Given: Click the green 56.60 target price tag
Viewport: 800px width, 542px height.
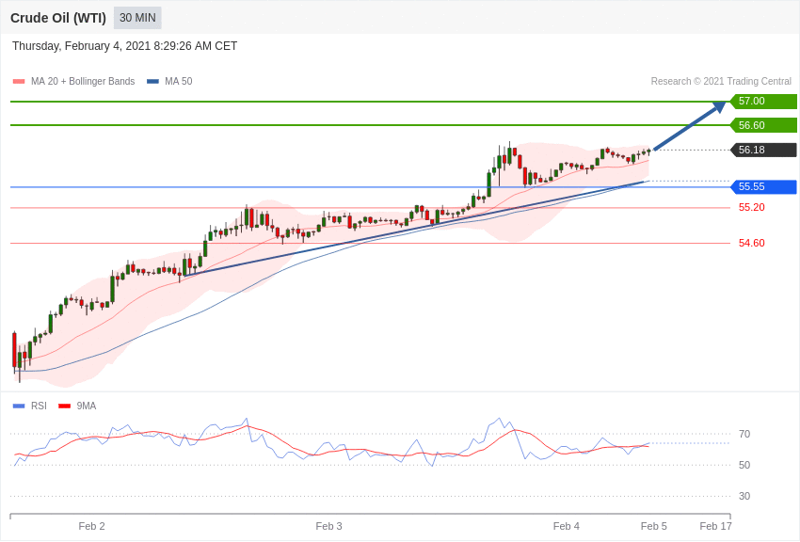Looking at the screenshot, I should tap(763, 125).
